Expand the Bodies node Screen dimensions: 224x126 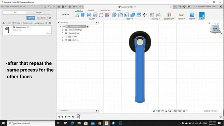(62, 40)
